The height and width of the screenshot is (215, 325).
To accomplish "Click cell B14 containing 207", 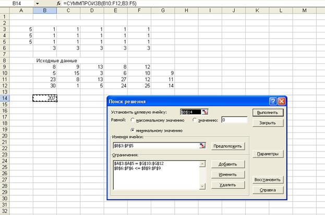I will [x=45, y=98].
